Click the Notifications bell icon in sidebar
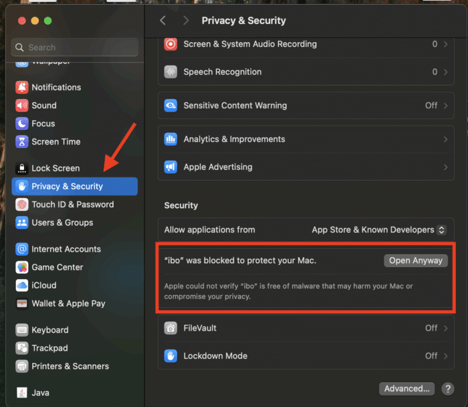This screenshot has height=407, width=468. pos(22,87)
